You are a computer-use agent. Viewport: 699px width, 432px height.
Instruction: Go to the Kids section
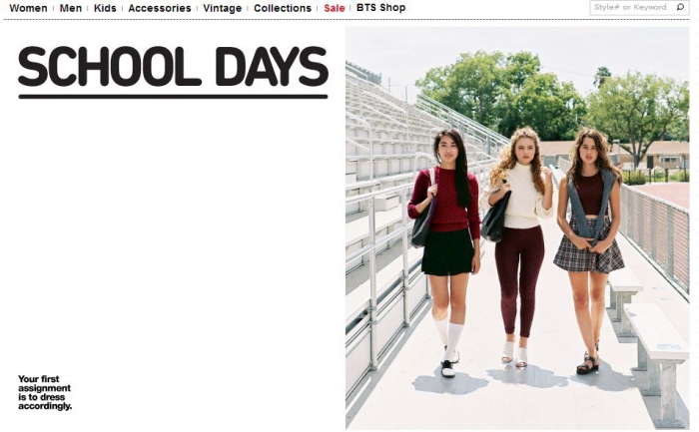pos(105,8)
